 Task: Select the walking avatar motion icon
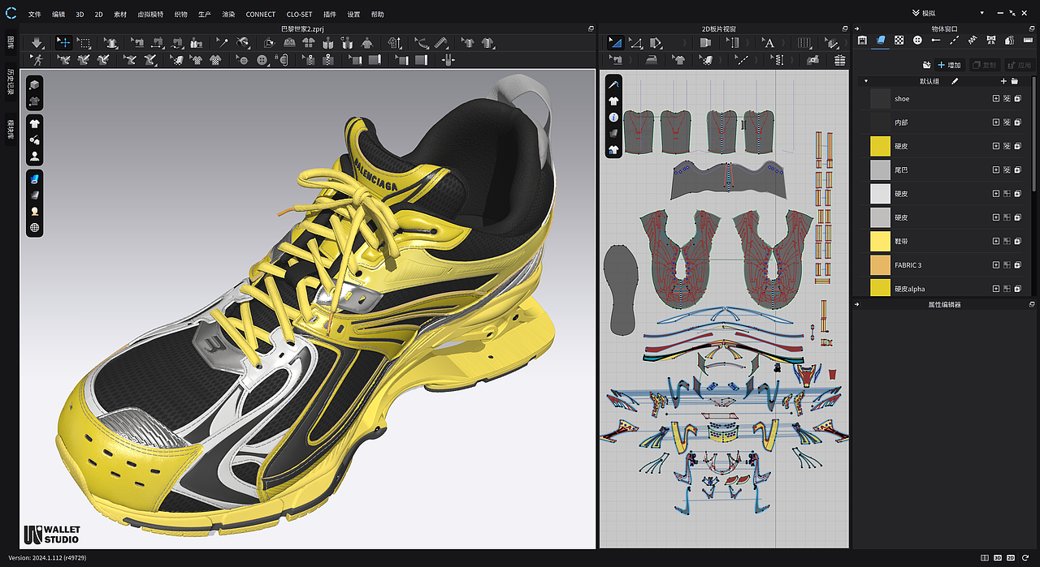(x=37, y=60)
